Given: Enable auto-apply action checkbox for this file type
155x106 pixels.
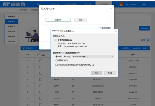Looking at the screenshot, I should [57, 65].
